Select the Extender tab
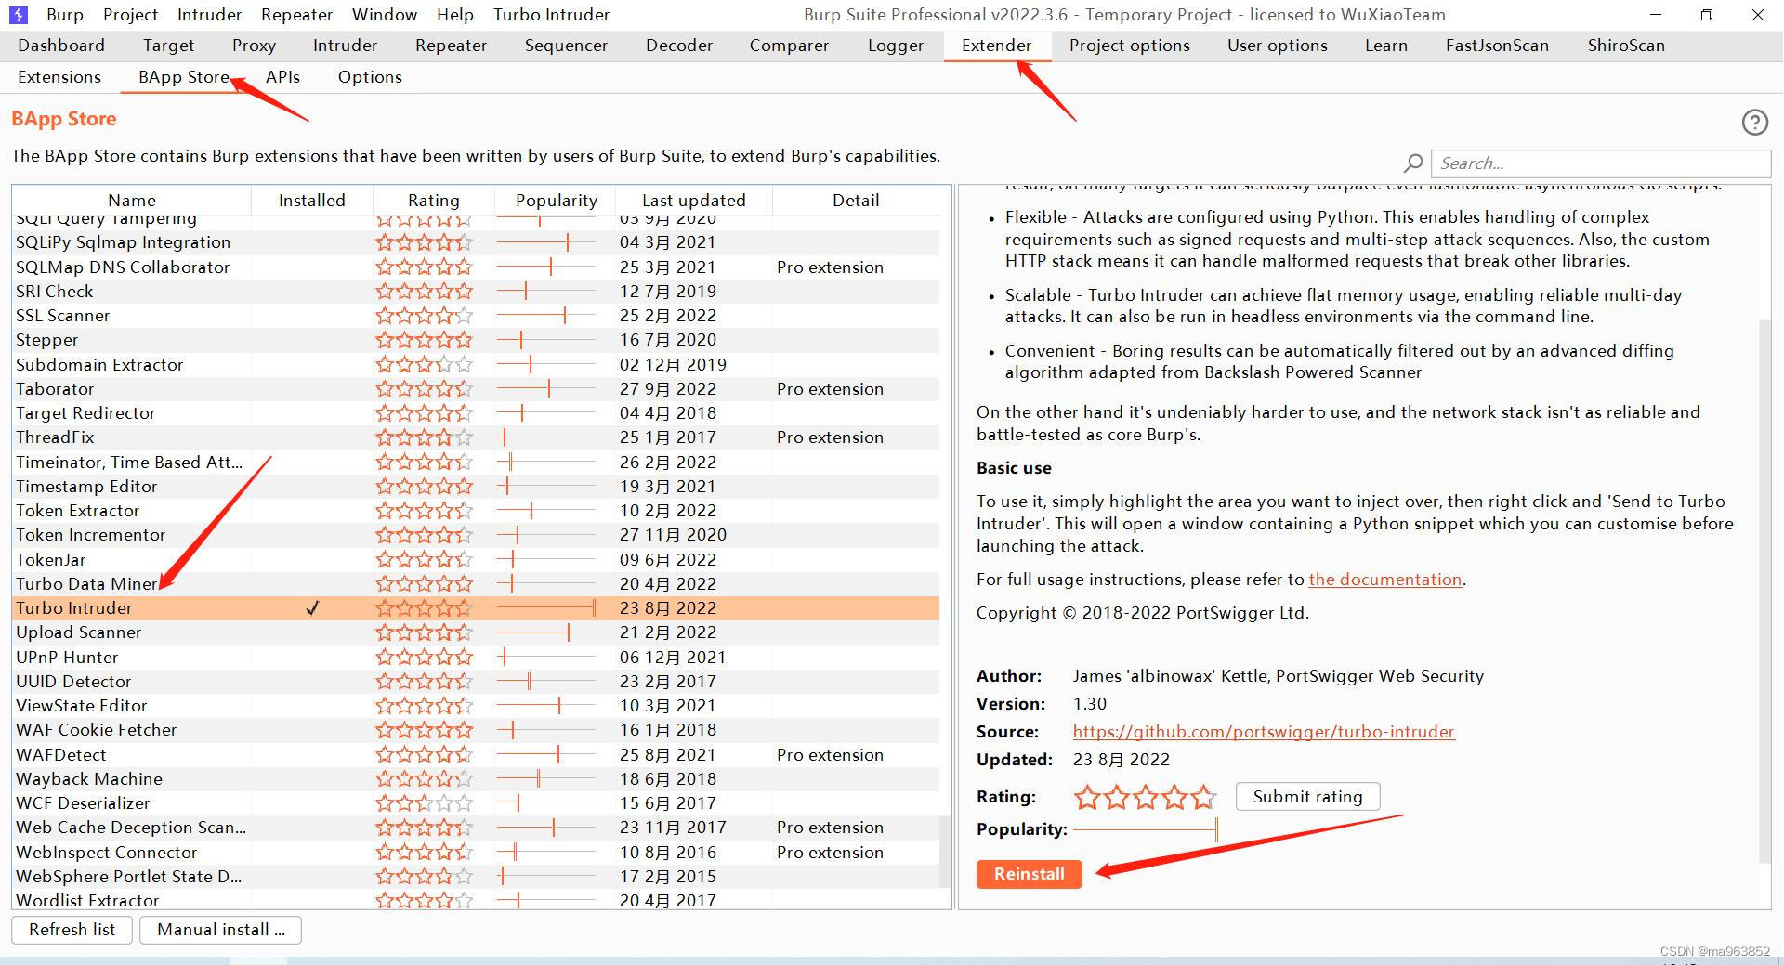 pos(996,46)
